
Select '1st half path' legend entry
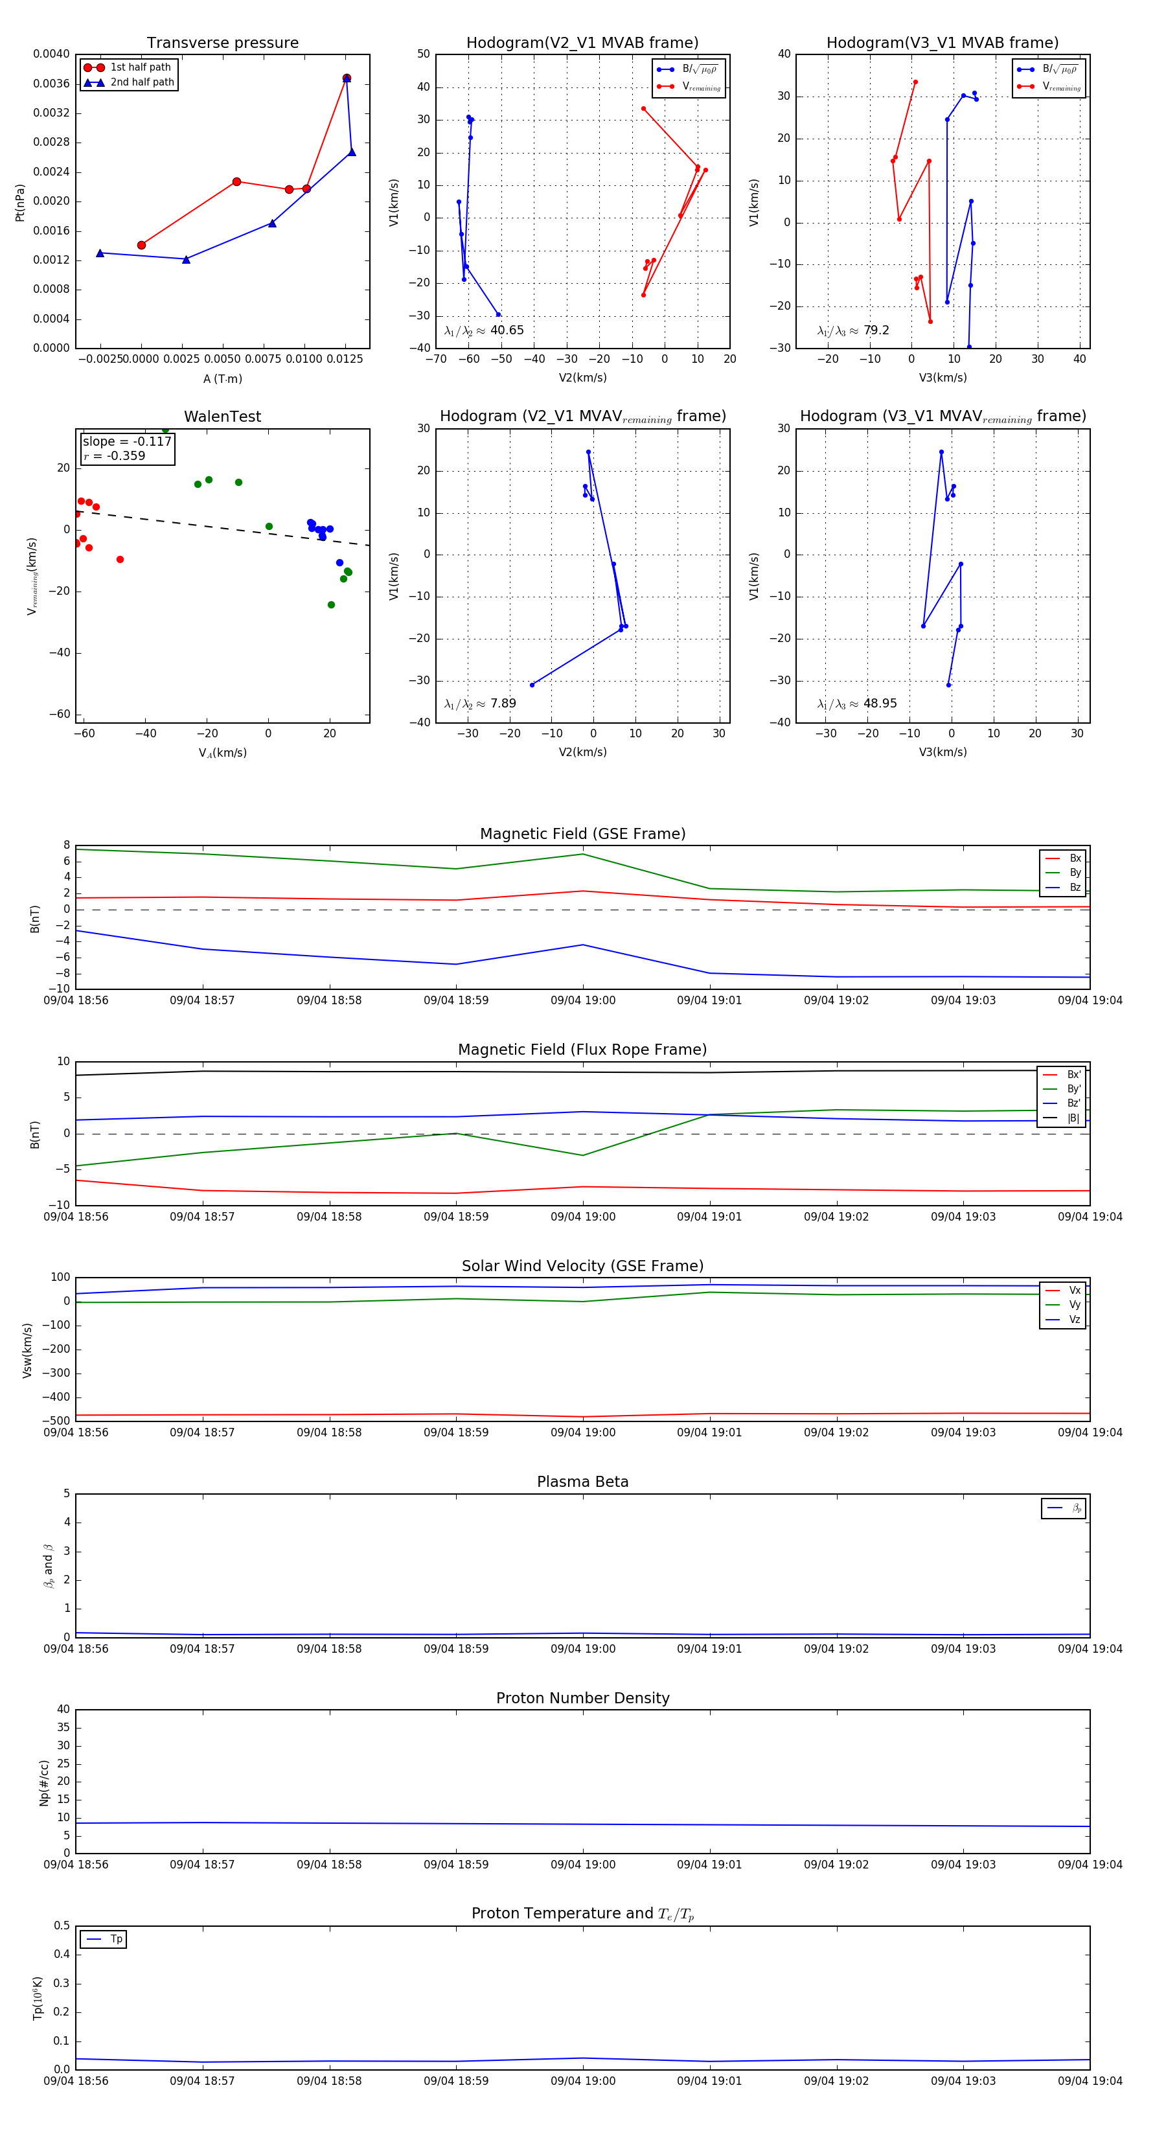click(x=129, y=67)
